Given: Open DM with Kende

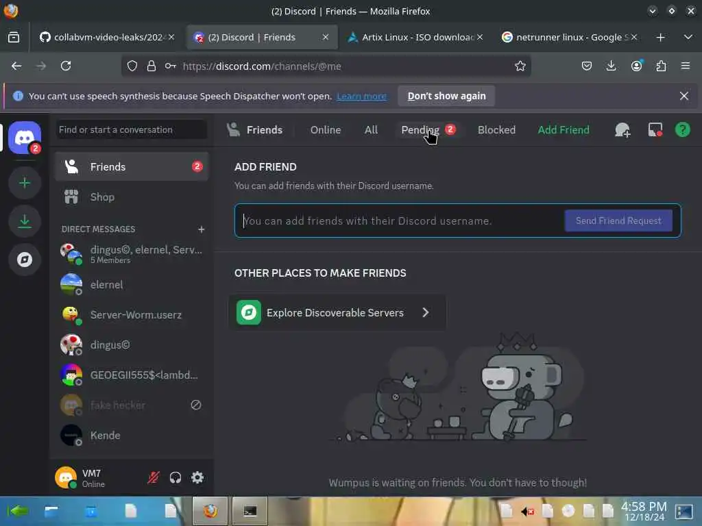Looking at the screenshot, I should tap(132, 435).
